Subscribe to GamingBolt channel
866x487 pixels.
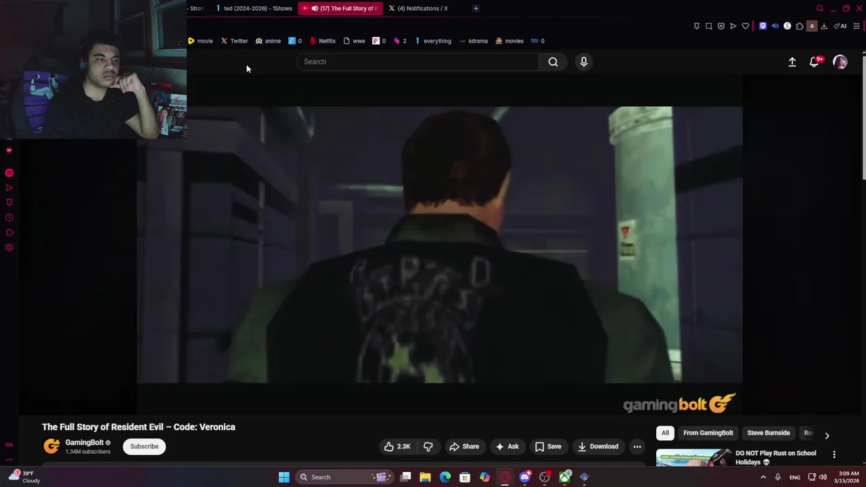click(144, 446)
